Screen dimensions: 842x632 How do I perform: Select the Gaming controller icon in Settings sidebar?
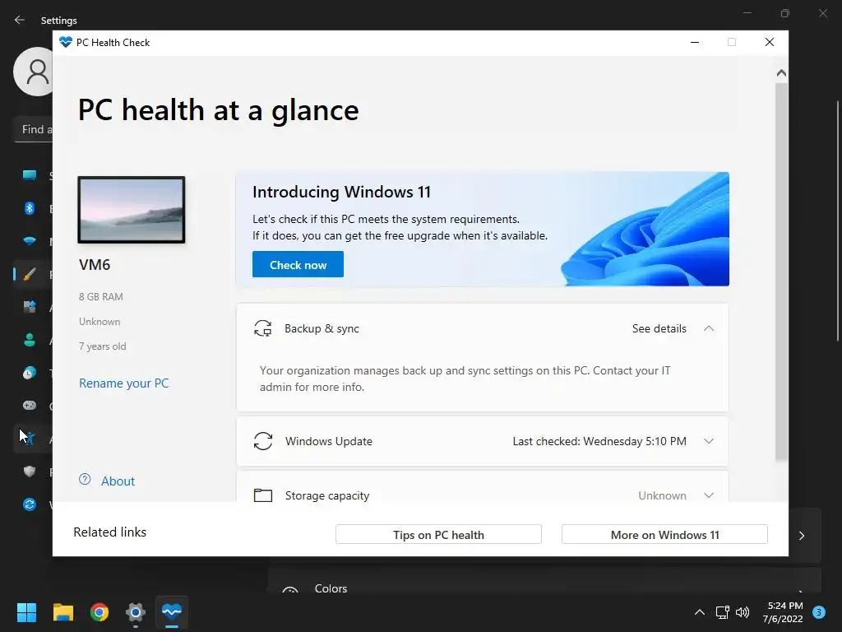click(30, 405)
